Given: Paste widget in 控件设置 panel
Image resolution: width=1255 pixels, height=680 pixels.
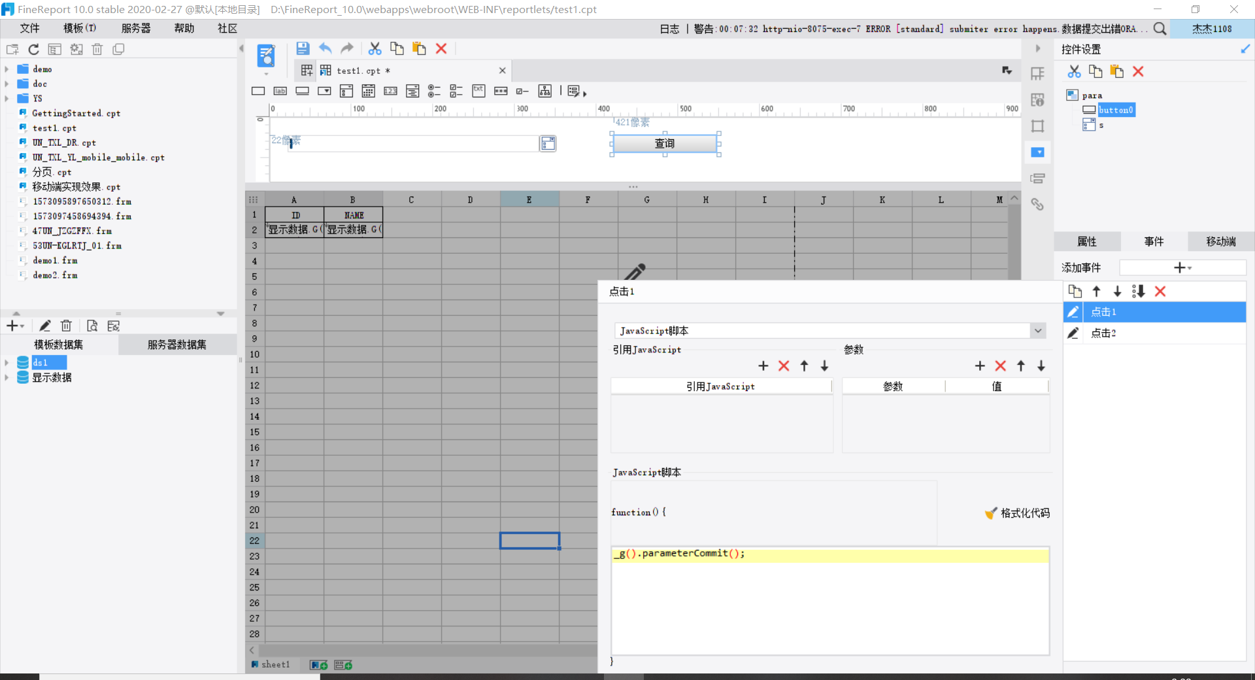Looking at the screenshot, I should click(1117, 71).
